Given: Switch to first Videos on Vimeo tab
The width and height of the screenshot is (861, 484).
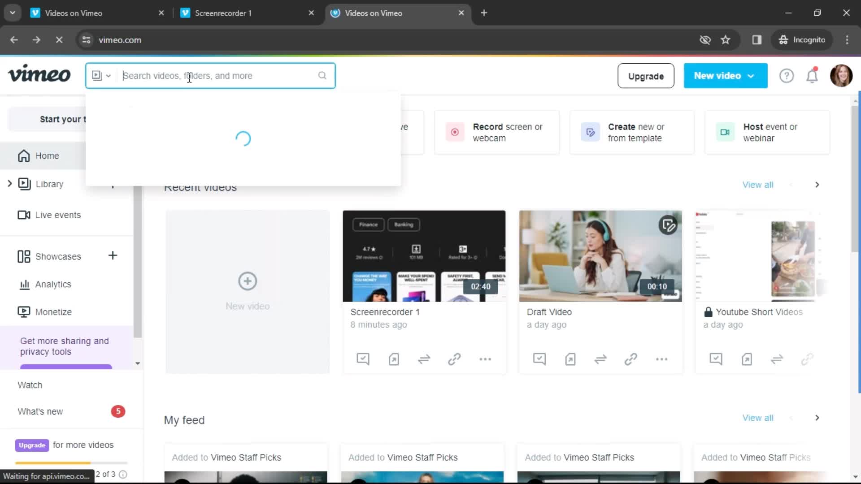Looking at the screenshot, I should (x=97, y=13).
